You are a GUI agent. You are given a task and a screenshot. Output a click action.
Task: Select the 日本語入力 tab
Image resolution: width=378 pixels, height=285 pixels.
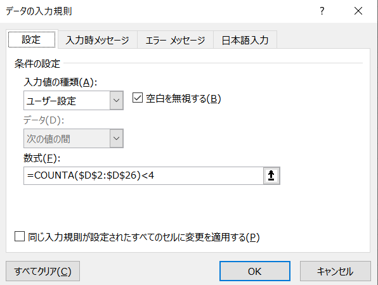click(x=245, y=40)
